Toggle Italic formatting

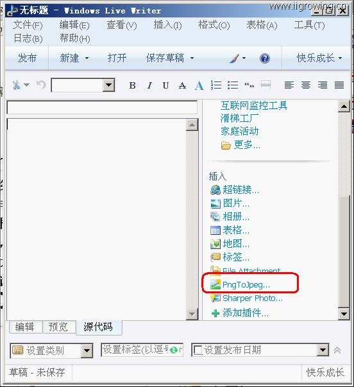(x=149, y=85)
